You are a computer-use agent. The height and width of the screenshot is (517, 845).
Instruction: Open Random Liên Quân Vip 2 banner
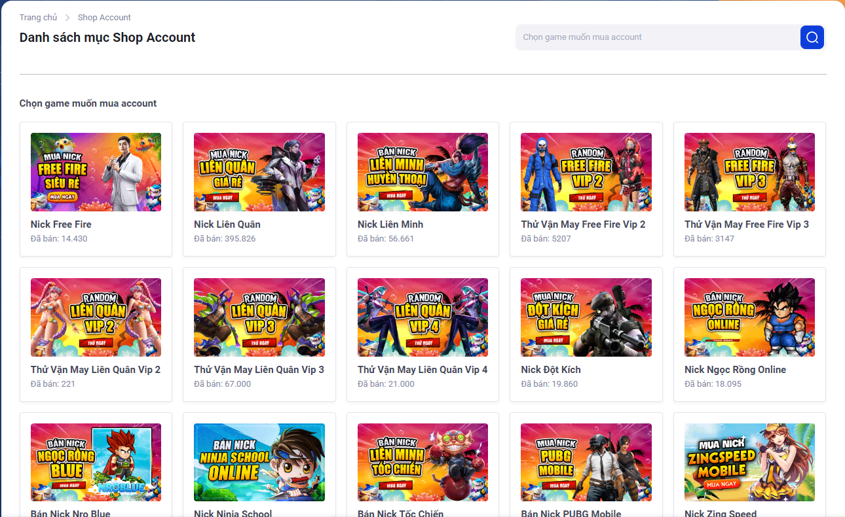[x=96, y=317]
